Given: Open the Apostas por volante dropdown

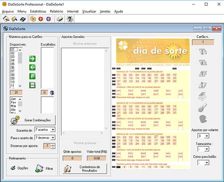Looking at the screenshot, I should pyautogui.click(x=207, y=136).
